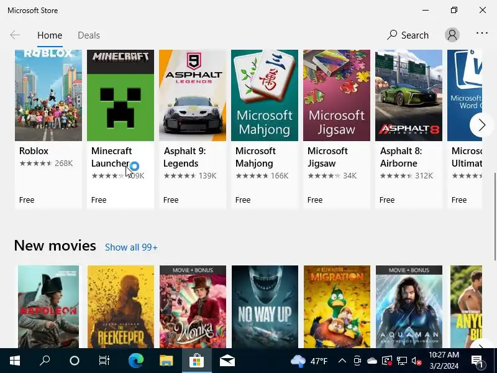The image size is (497, 373).
Task: Click the Mahjong 166K rating
Action: pyautogui.click(x=262, y=176)
